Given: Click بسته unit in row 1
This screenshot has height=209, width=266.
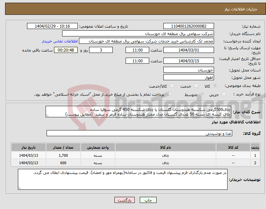Looking at the screenshot, I should coord(98,155).
